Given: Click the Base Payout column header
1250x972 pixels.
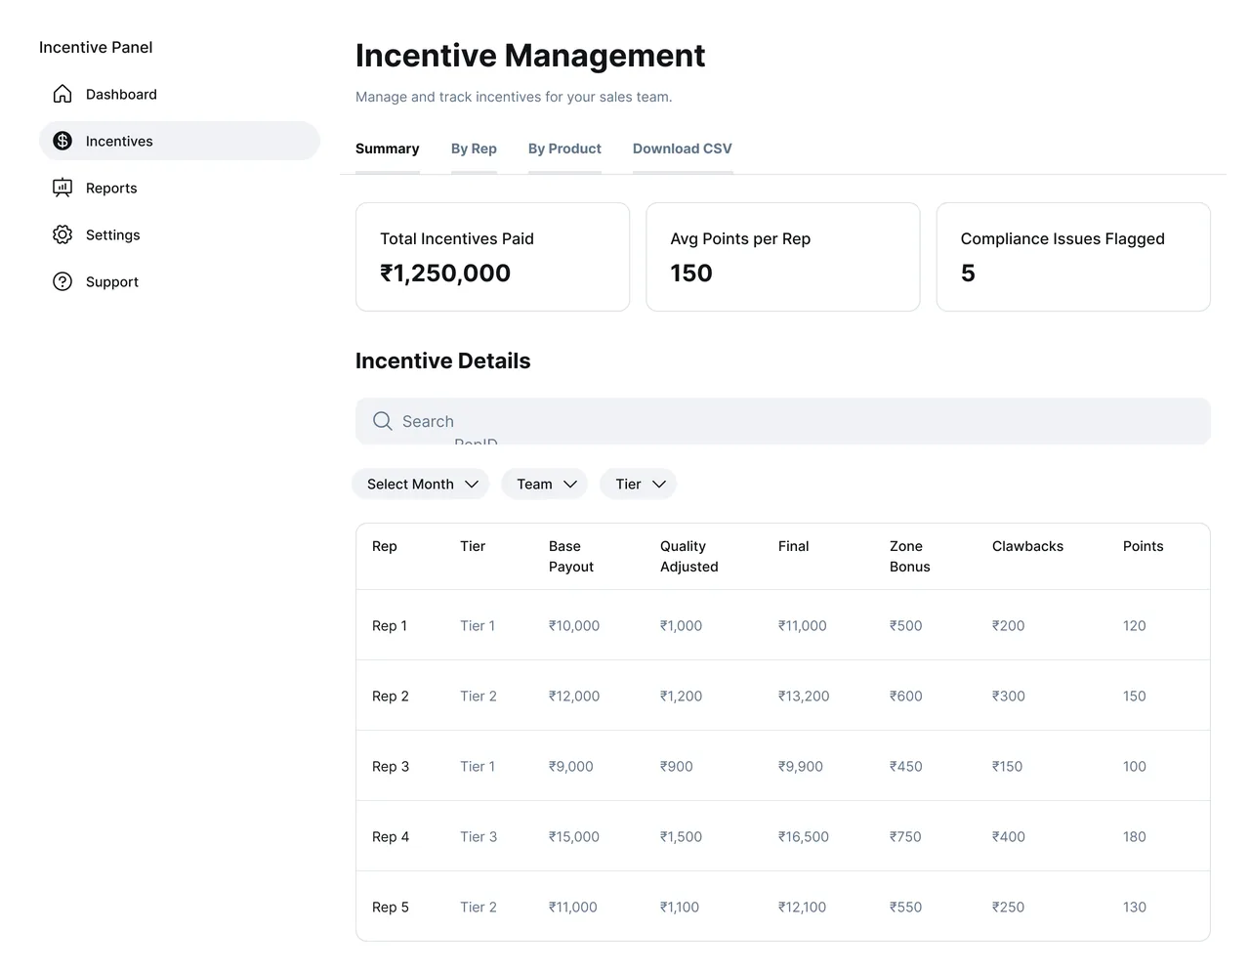Looking at the screenshot, I should (x=571, y=557).
